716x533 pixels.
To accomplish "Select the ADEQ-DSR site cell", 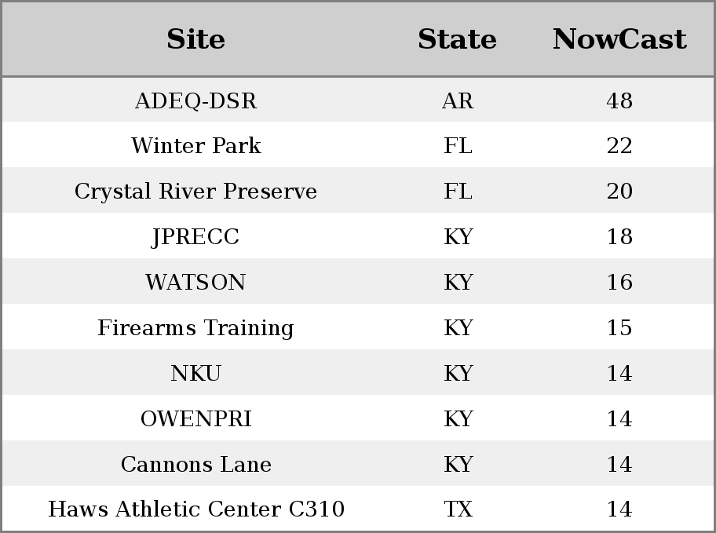I will (195, 101).
